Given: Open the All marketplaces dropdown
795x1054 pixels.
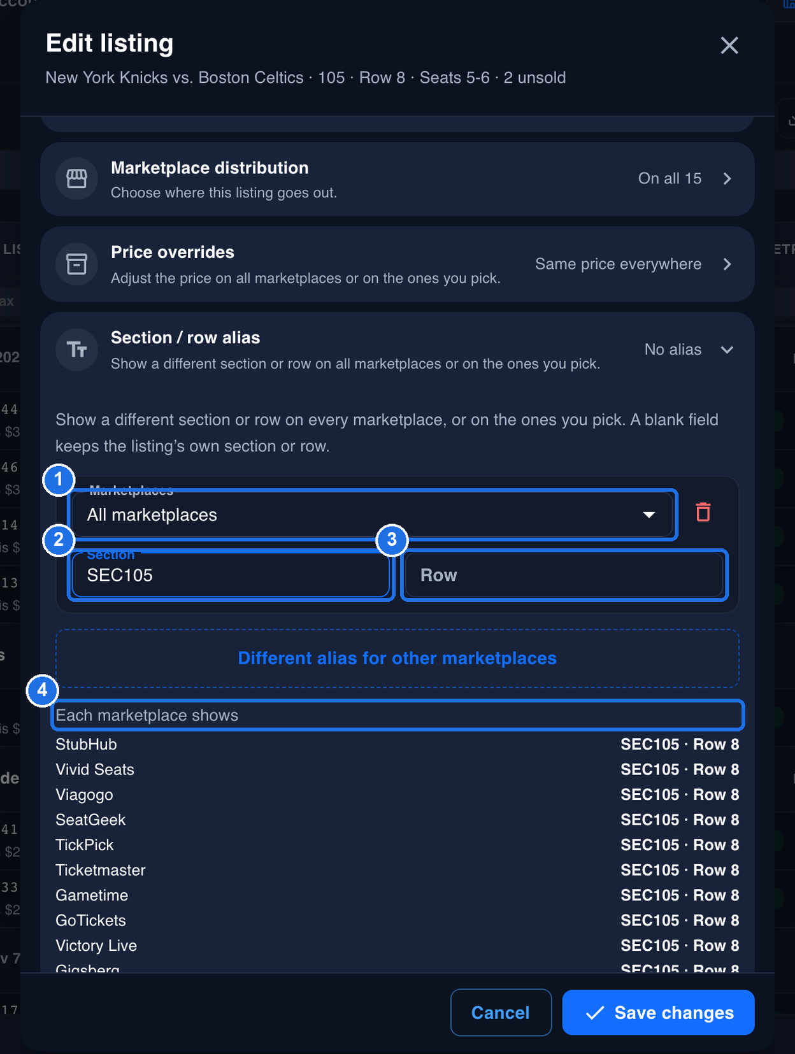Looking at the screenshot, I should [x=372, y=515].
